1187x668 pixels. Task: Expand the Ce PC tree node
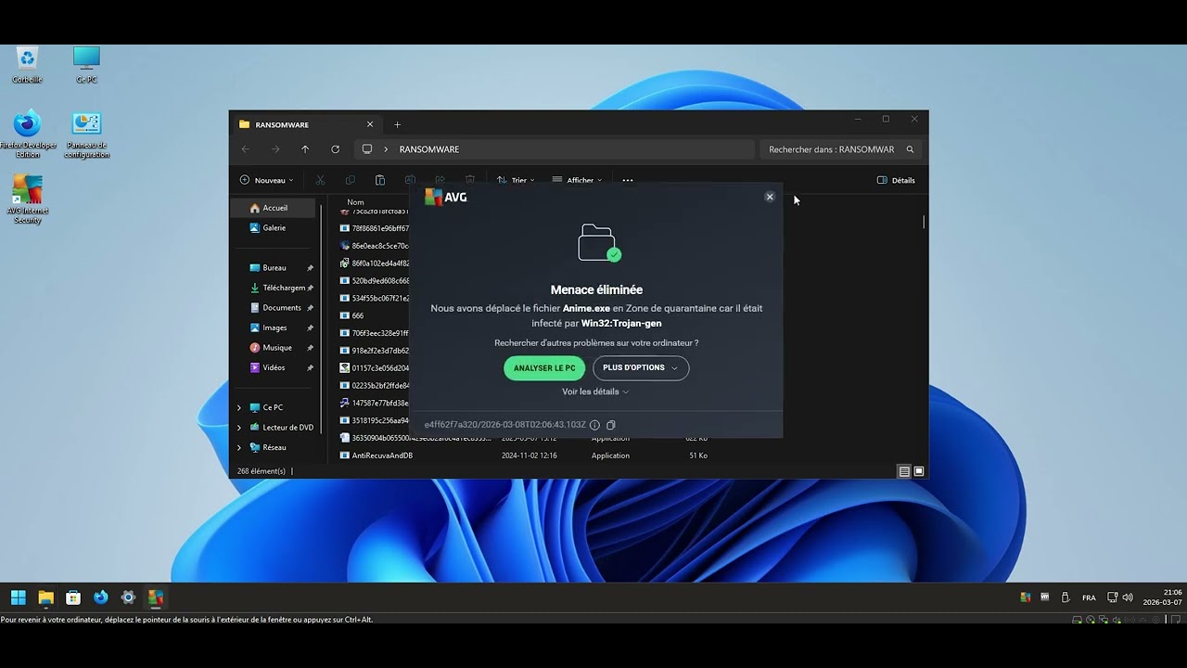pyautogui.click(x=239, y=407)
